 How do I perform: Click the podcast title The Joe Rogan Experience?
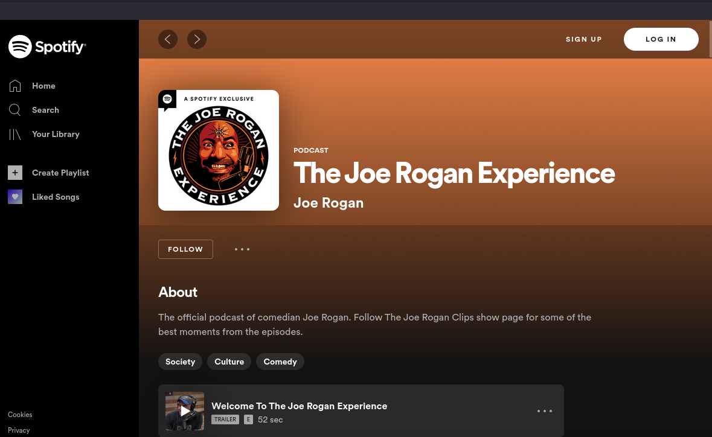click(454, 173)
